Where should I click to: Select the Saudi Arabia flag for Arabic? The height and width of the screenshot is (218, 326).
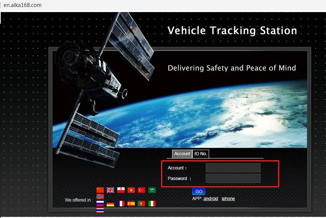point(152,190)
